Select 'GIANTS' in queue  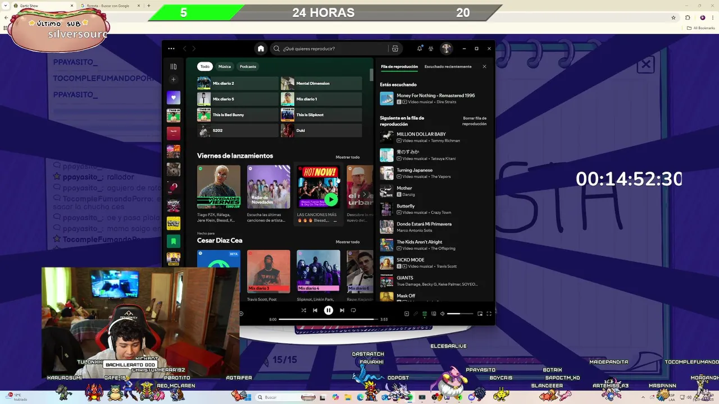point(434,281)
